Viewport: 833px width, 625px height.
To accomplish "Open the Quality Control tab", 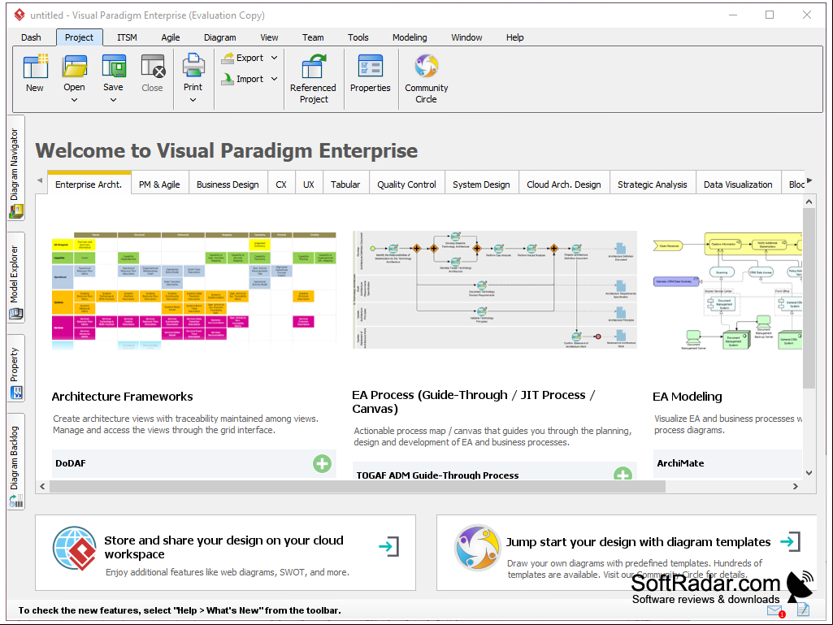I will pos(407,184).
